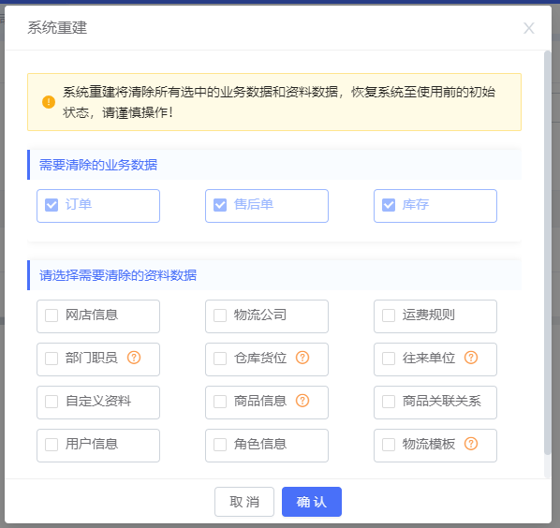Enable the 运费规则 checkbox

[389, 315]
